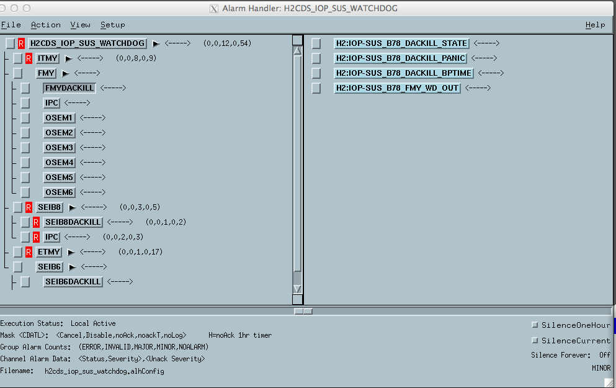Click H2:IOP-SUS_B78_FMY_WD_OUT channel button
616x388 pixels.
[x=397, y=88]
